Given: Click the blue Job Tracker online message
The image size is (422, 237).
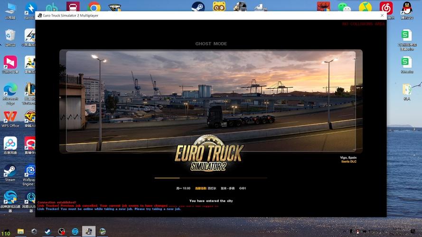Looking at the screenshot, I should [x=109, y=209].
